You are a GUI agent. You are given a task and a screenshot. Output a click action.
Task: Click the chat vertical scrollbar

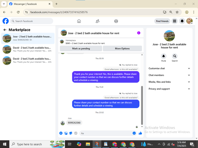(142, 105)
